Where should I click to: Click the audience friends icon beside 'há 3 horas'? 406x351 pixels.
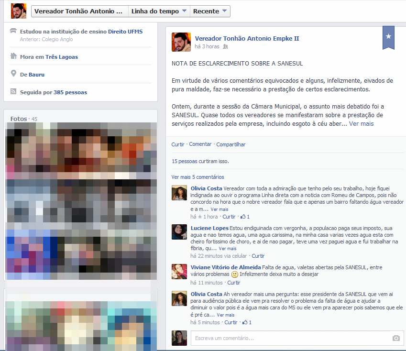[x=225, y=46]
